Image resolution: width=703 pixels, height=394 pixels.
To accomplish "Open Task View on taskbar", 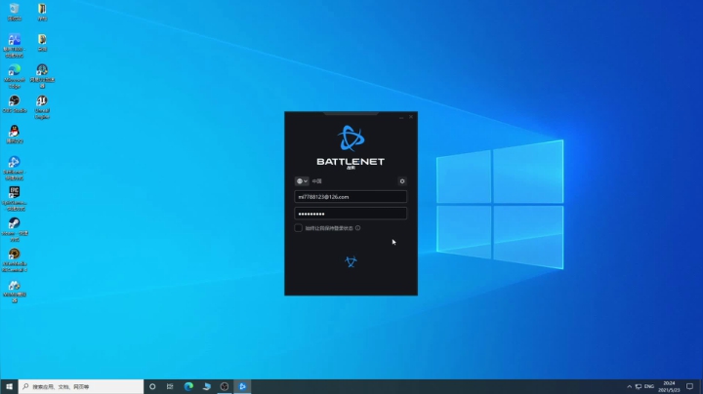I will [x=170, y=386].
